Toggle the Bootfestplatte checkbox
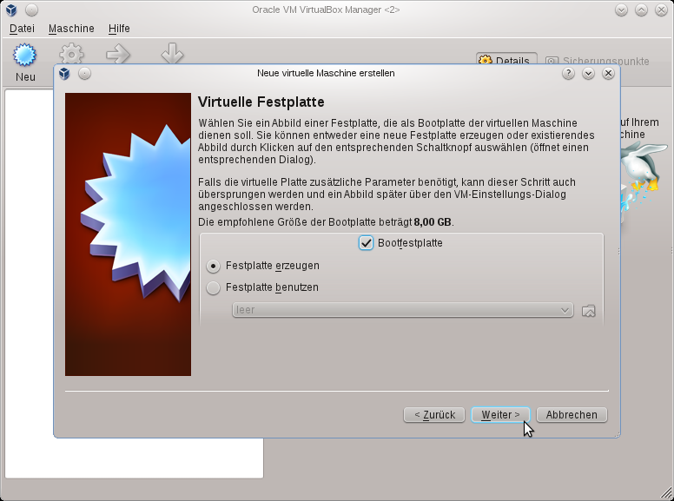 (366, 243)
